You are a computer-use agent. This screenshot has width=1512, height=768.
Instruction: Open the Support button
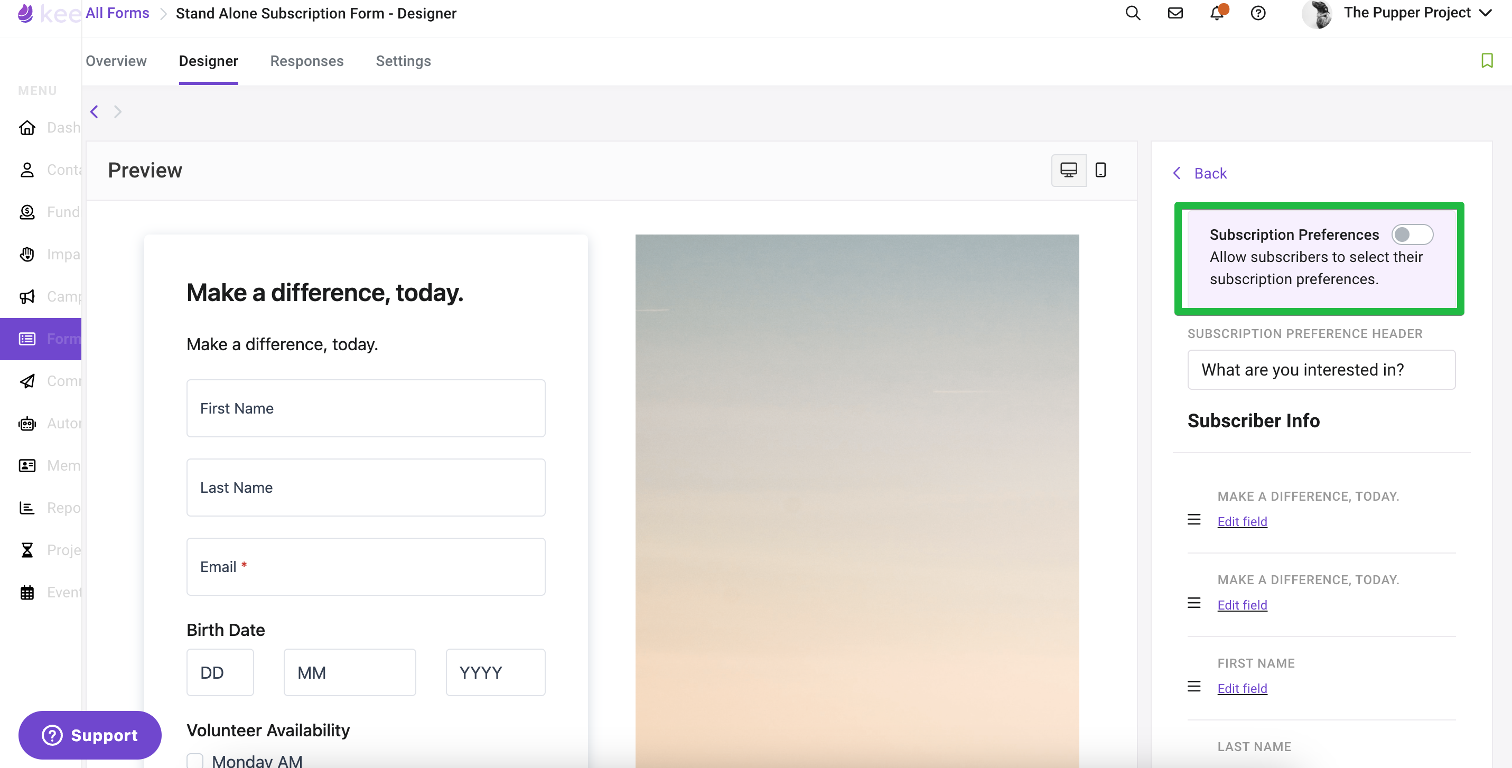pyautogui.click(x=90, y=735)
